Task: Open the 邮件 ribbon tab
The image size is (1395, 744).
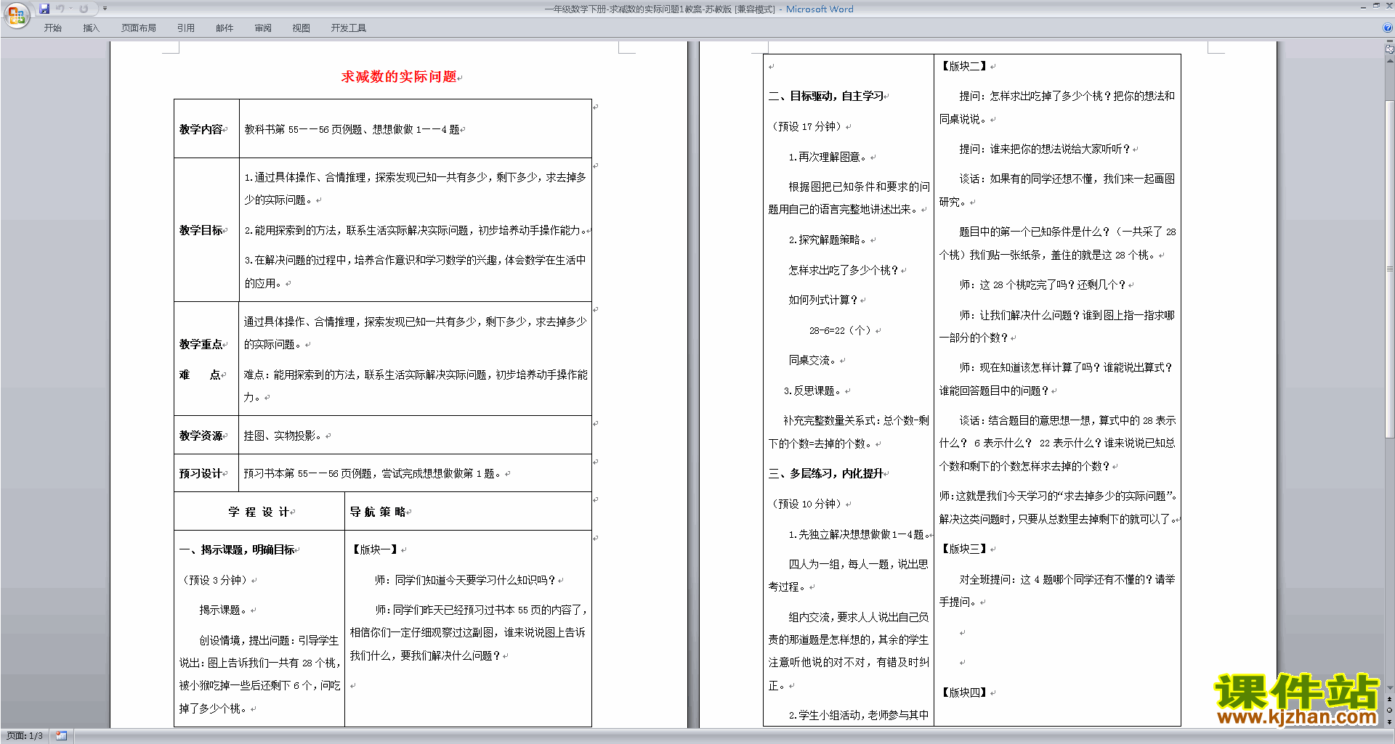Action: click(x=225, y=28)
